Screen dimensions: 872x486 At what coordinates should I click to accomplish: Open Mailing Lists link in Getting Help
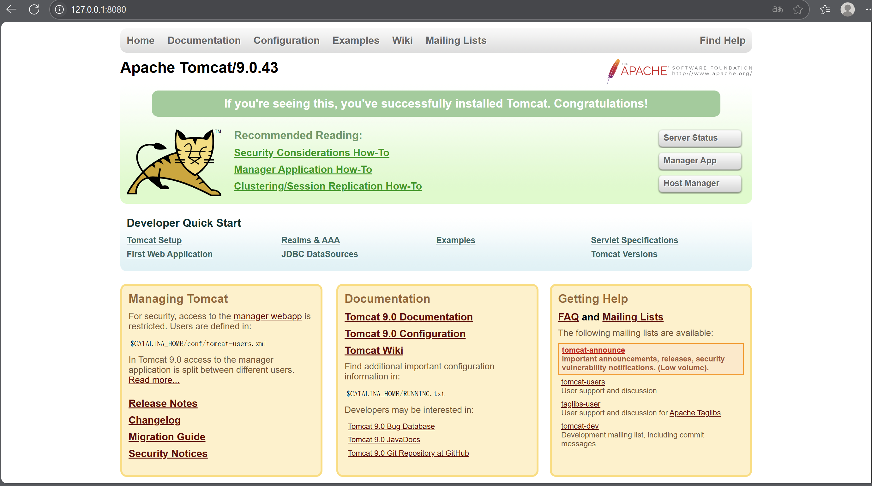pyautogui.click(x=633, y=317)
